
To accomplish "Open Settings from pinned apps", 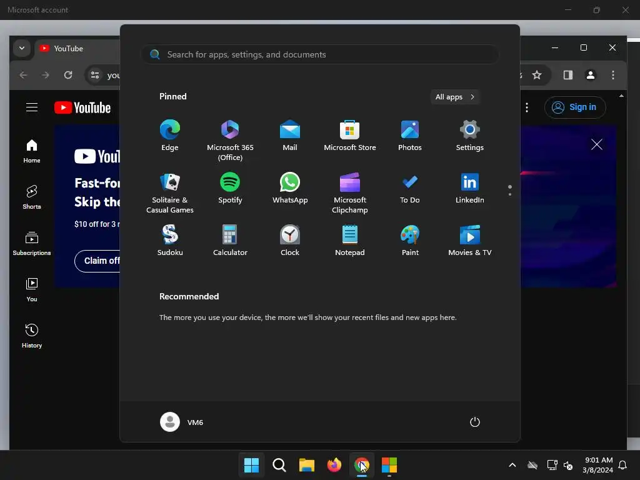I will [470, 135].
